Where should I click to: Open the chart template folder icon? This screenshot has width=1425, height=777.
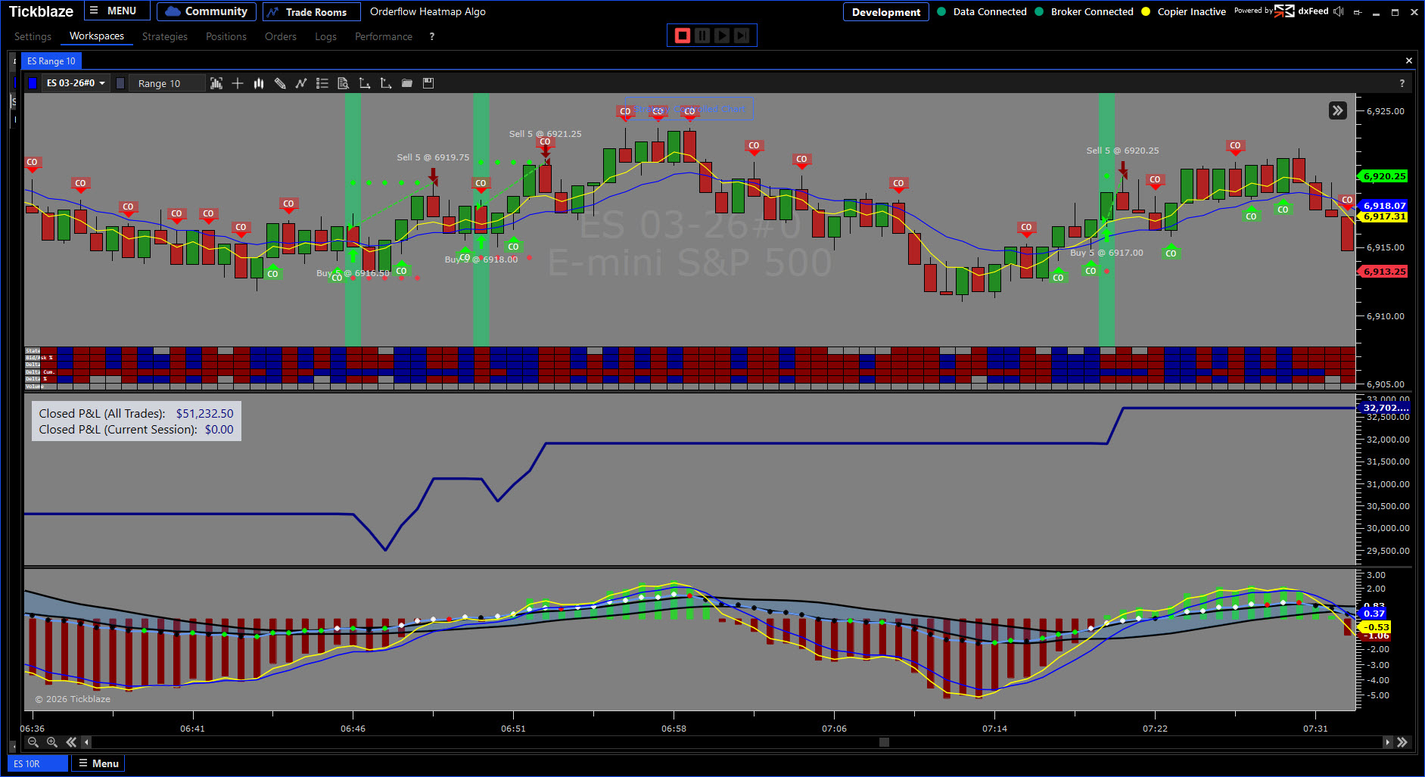[x=407, y=83]
